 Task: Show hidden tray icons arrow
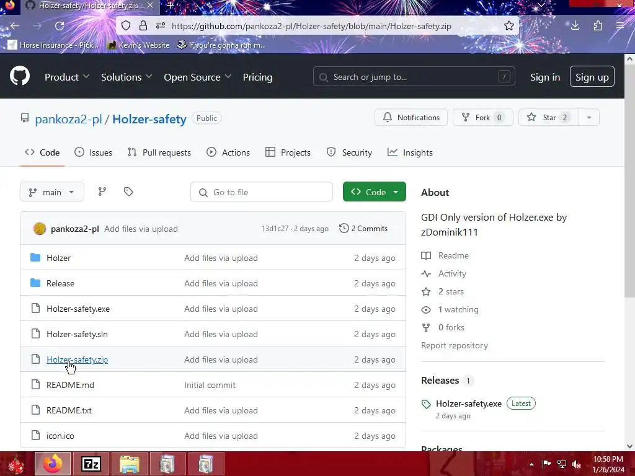[531, 464]
